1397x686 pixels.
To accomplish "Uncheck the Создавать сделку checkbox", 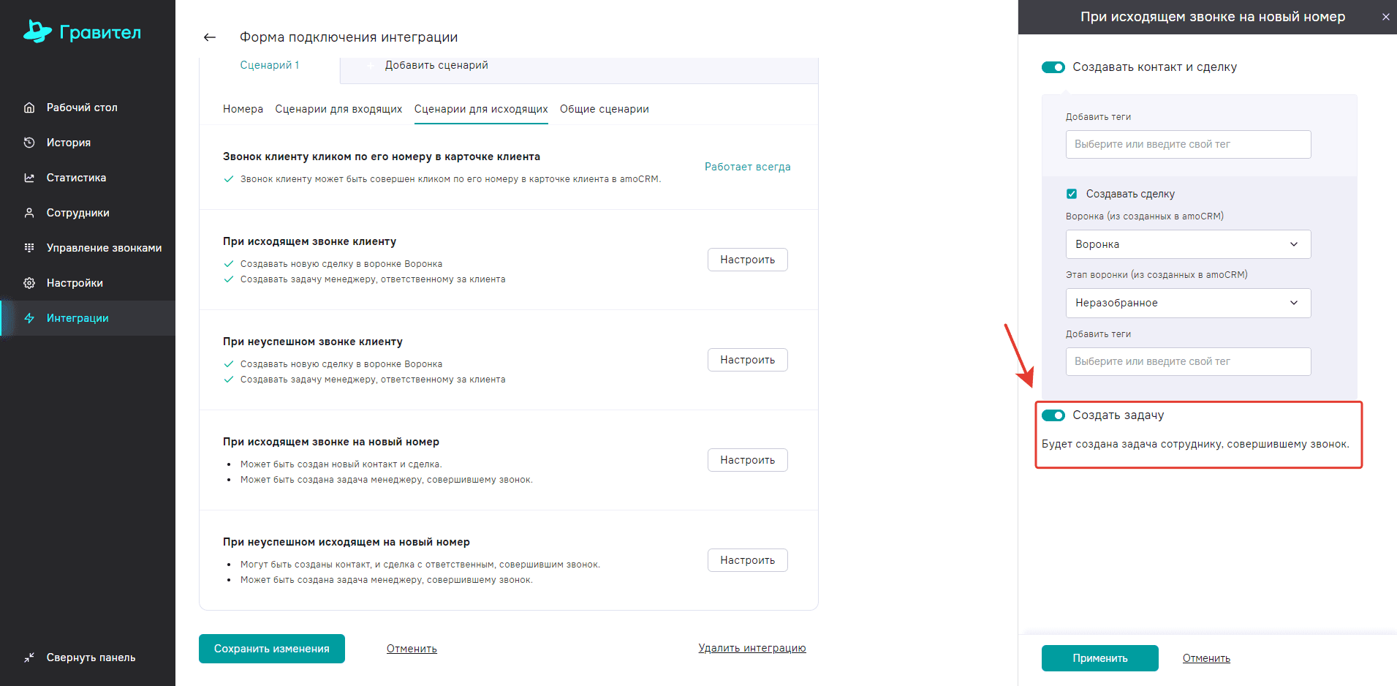I will click(x=1072, y=194).
